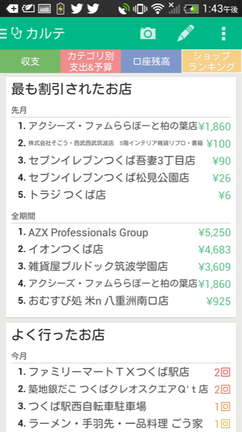This screenshot has width=242, height=432.
Task: Open the hamburger navigation drawer
Action: tap(3, 33)
